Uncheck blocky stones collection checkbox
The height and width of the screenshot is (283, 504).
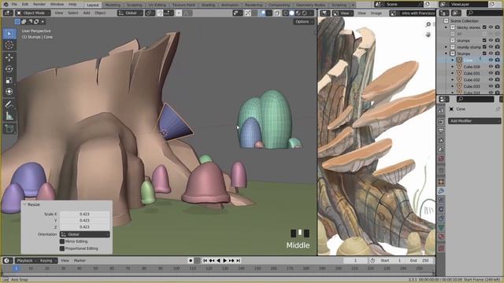coord(484,28)
